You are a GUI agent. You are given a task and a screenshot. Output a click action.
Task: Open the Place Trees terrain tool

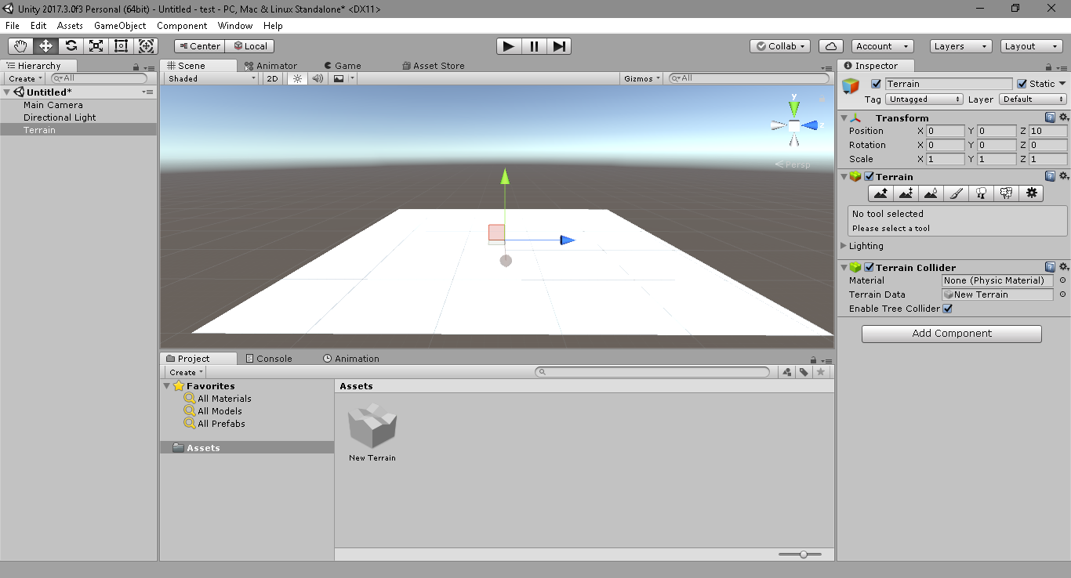point(981,193)
